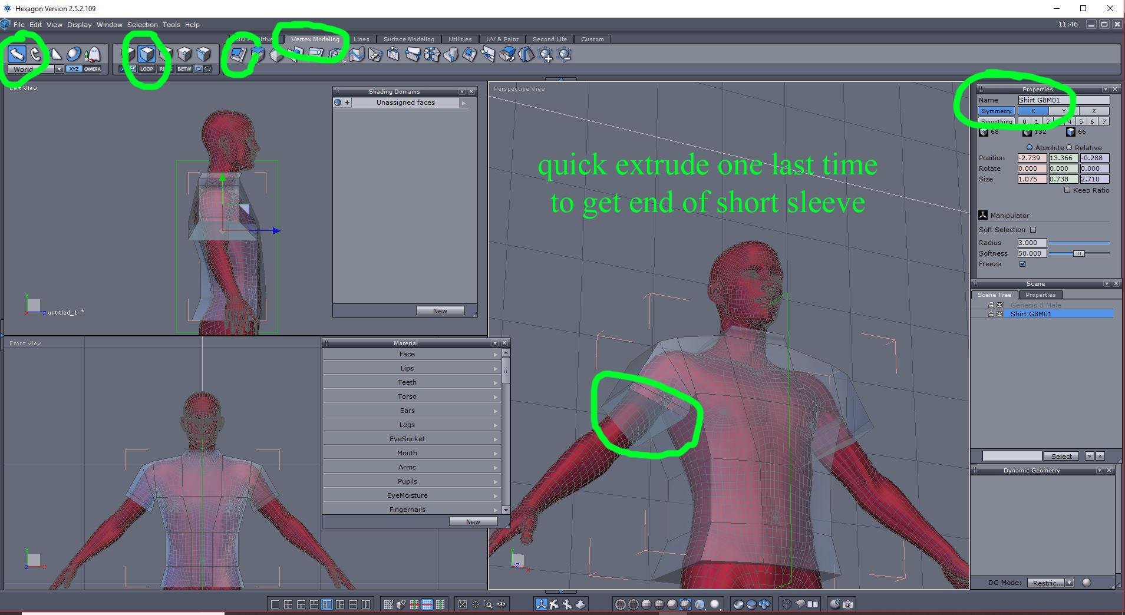Click the snapshot camera icon
This screenshot has width=1125, height=615.
coord(848,604)
